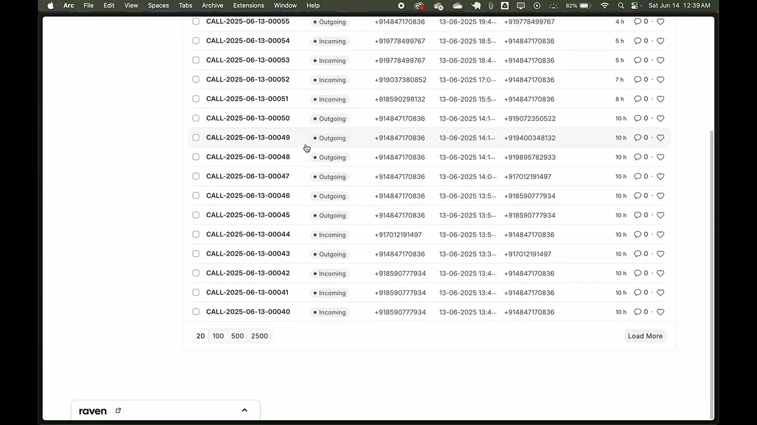Click date 13-06-2025 17:0... cell
This screenshot has width=757, height=425.
click(x=468, y=80)
